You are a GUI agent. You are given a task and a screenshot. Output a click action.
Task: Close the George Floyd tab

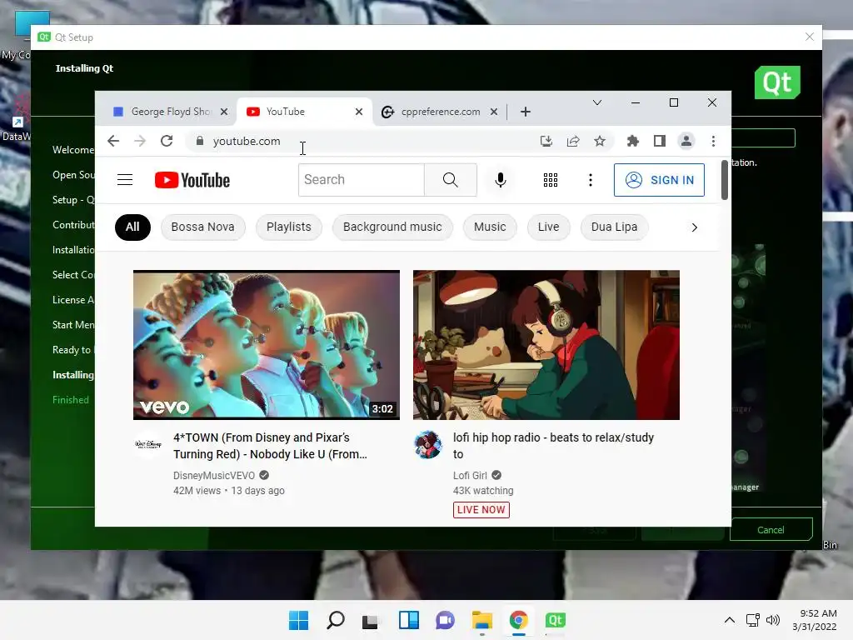point(224,112)
